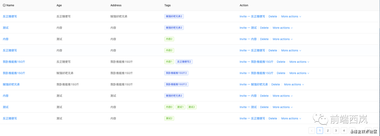This screenshot has height=136, width=380.
Task: Select the Address column header
Action: tap(116, 5)
